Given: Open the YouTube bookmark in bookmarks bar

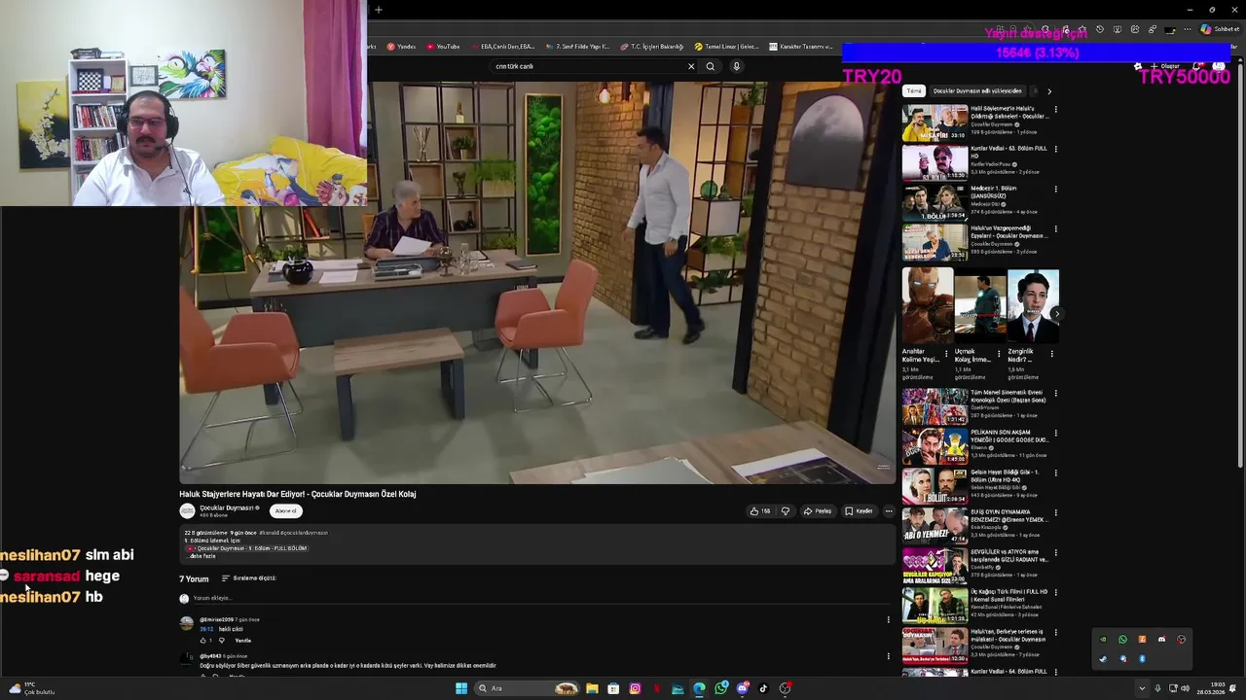Looking at the screenshot, I should [443, 46].
